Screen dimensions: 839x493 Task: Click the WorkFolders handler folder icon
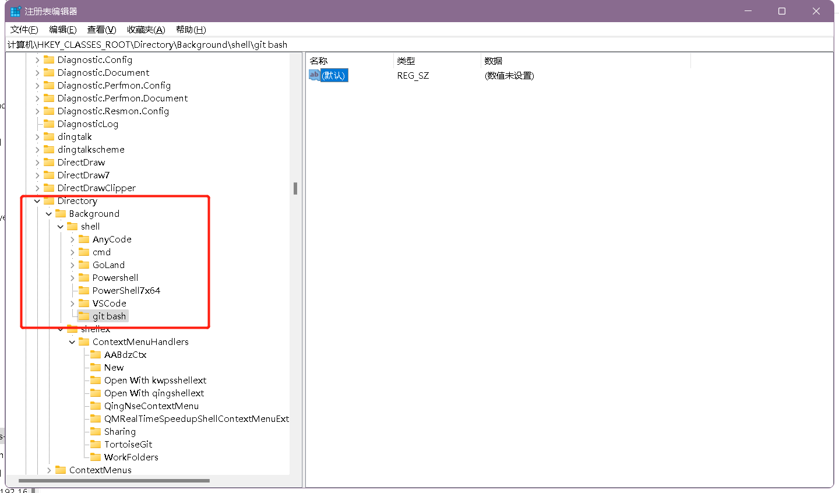(x=95, y=457)
